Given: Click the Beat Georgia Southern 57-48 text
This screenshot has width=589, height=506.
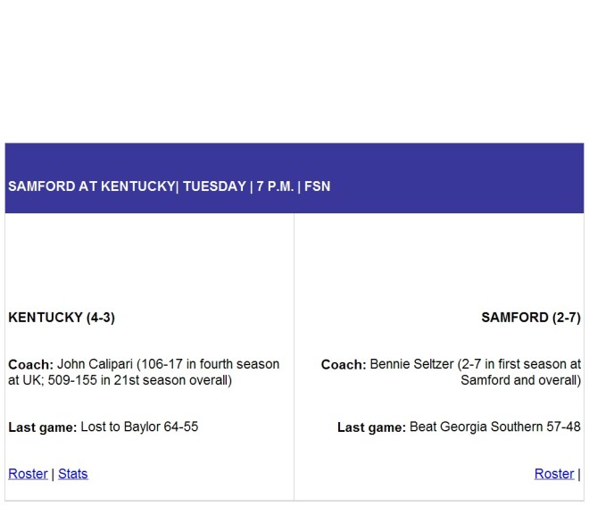Looking at the screenshot, I should tap(495, 427).
